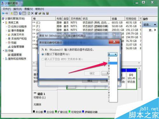Click the volume list left scroll arrow
The image size is (159, 119).
click(x=34, y=63)
